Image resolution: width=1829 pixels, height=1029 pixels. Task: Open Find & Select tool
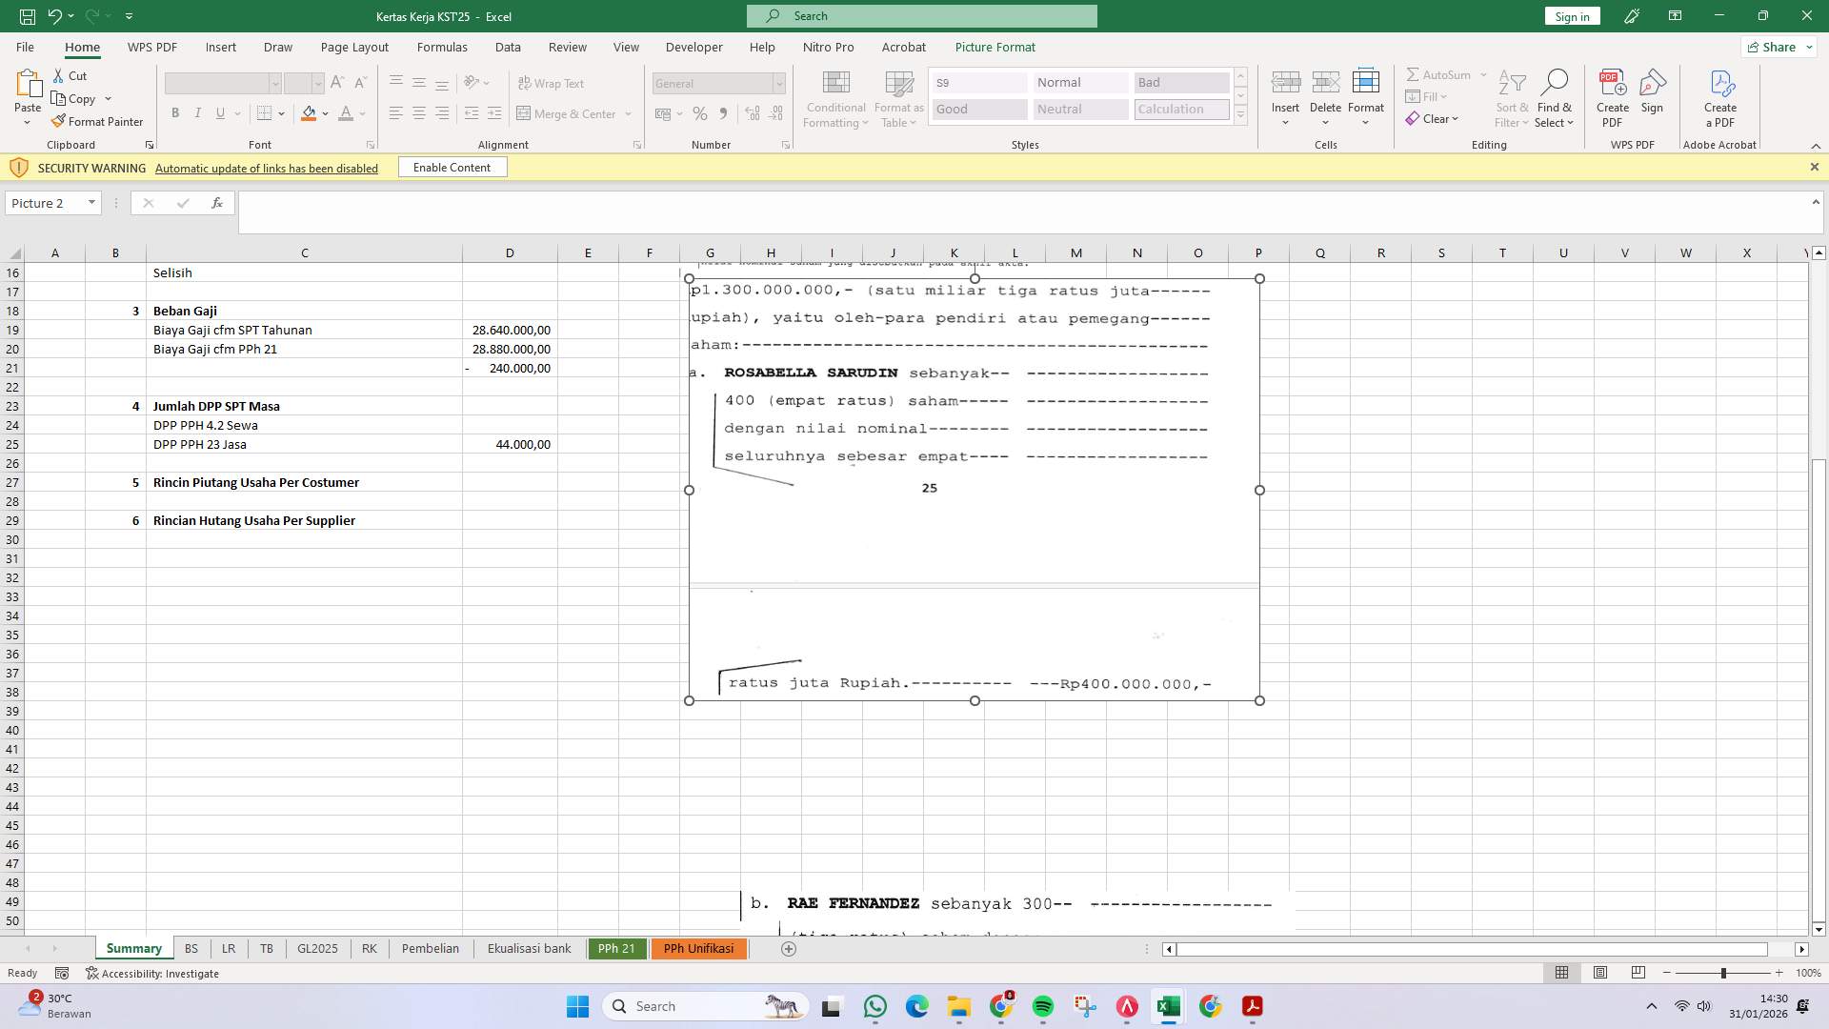[1555, 98]
